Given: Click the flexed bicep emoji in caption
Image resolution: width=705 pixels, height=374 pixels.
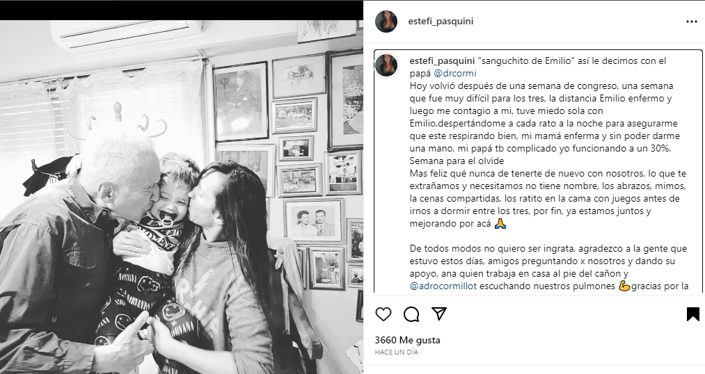Looking at the screenshot, I should (x=624, y=286).
